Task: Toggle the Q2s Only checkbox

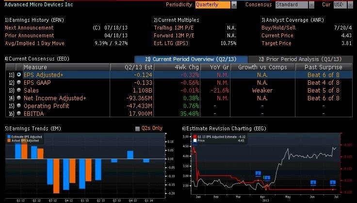Action: click(x=137, y=129)
